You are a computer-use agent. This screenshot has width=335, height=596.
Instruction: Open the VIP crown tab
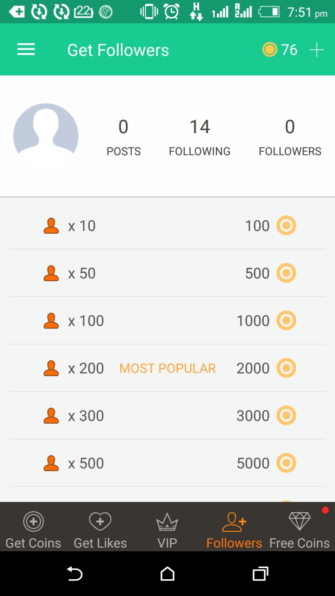click(x=167, y=530)
